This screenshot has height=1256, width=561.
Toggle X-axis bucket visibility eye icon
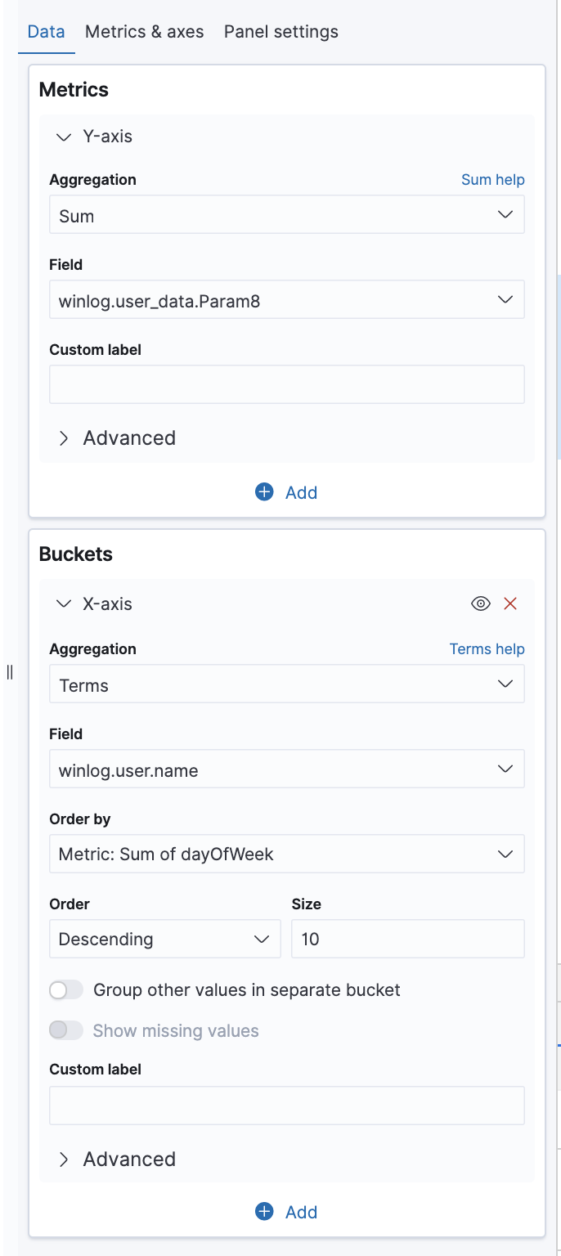coord(481,603)
